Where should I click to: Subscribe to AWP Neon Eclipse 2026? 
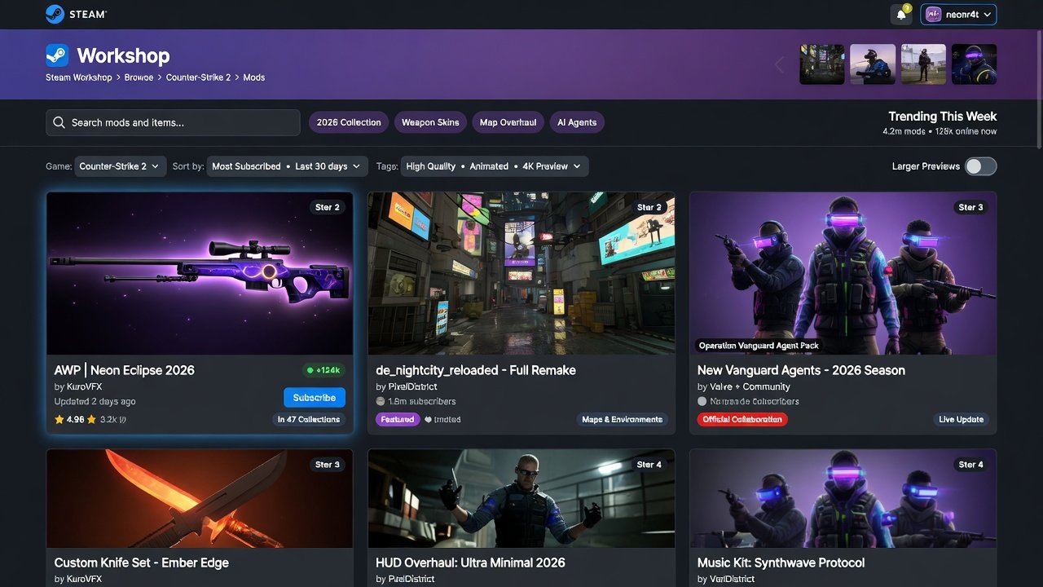315,397
